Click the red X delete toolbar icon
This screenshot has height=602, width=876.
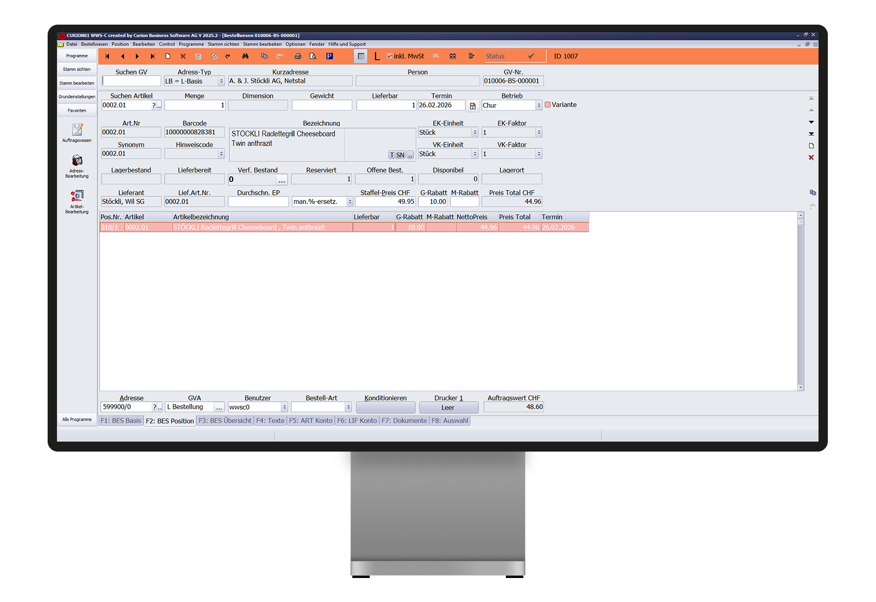[183, 56]
